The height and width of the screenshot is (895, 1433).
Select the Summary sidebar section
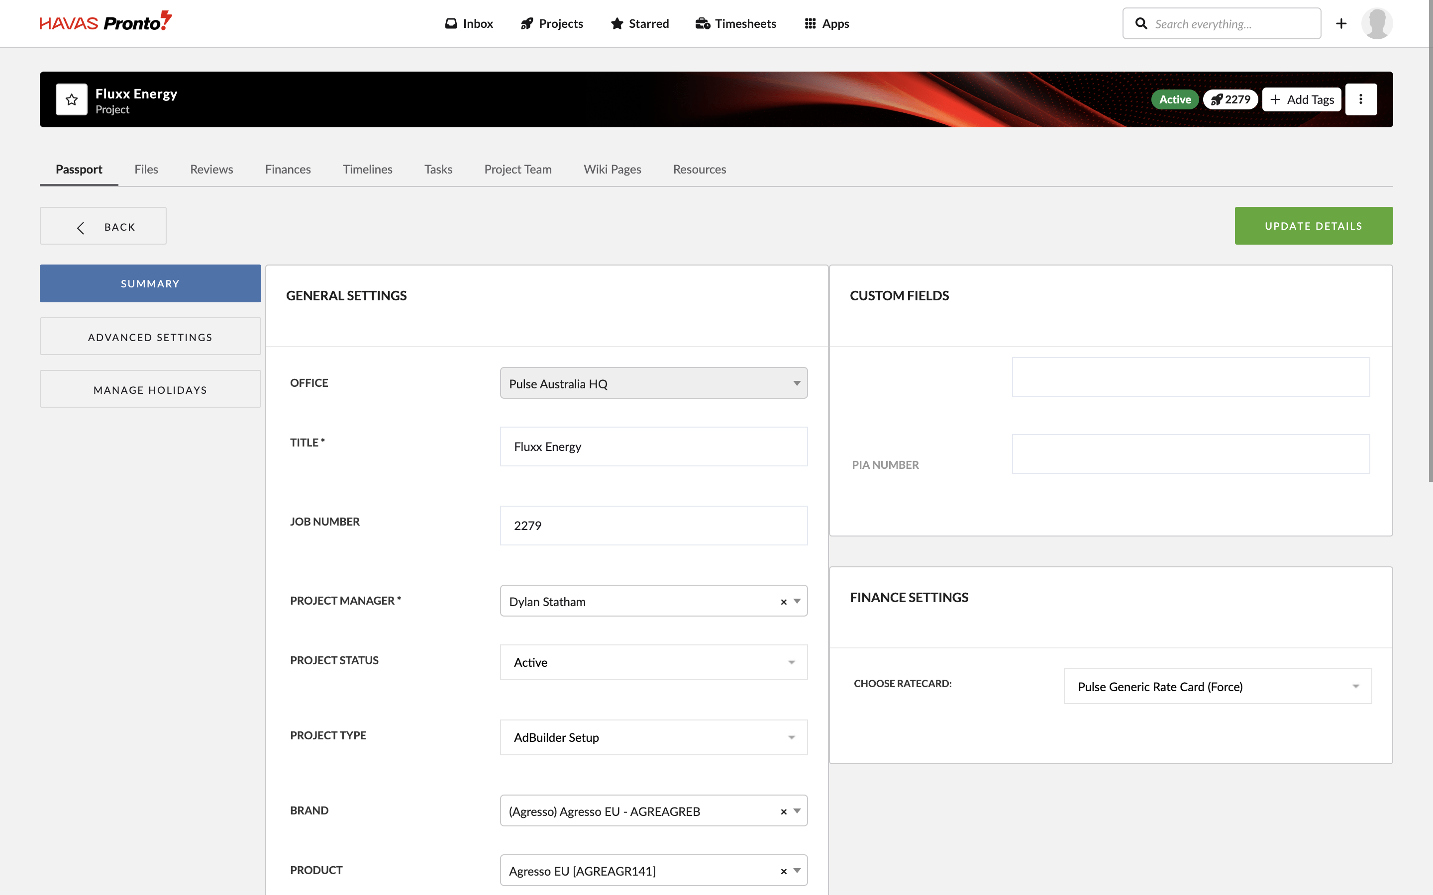tap(150, 283)
